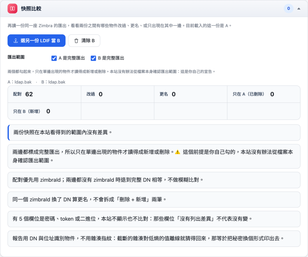The height and width of the screenshot is (257, 308).
Task: Collapse the 快照比較 panel with the triangle
Action: click(299, 9)
